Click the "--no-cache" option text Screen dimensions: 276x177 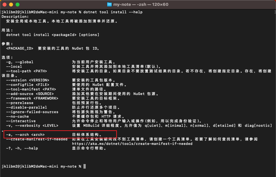pyautogui.click(x=17, y=116)
